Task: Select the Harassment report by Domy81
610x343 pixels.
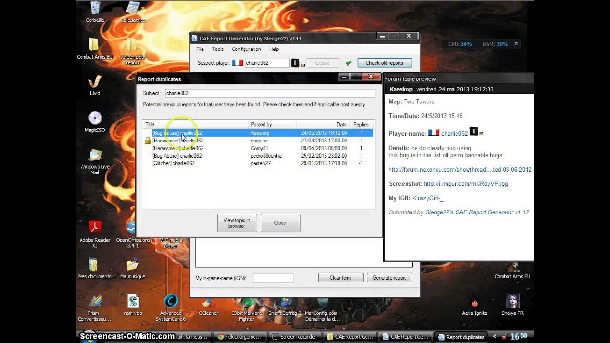Action: tap(258, 148)
